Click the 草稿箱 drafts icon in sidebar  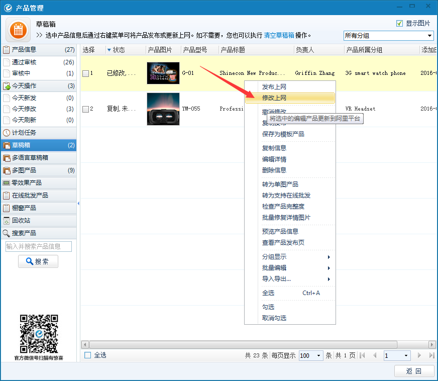point(7,145)
